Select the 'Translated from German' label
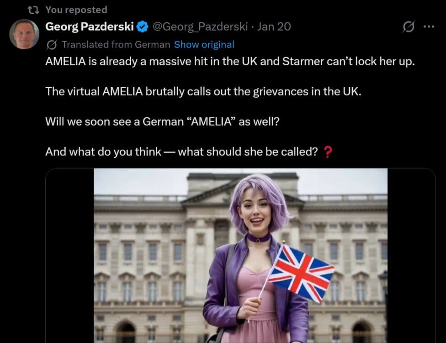The height and width of the screenshot is (343, 446). 116,45
